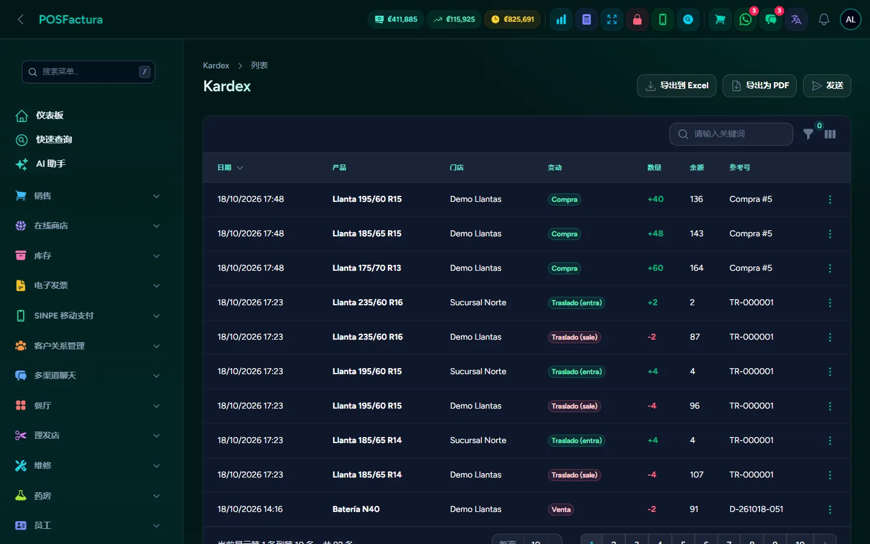Click the ₡411,885 cash indicator

coord(396,19)
